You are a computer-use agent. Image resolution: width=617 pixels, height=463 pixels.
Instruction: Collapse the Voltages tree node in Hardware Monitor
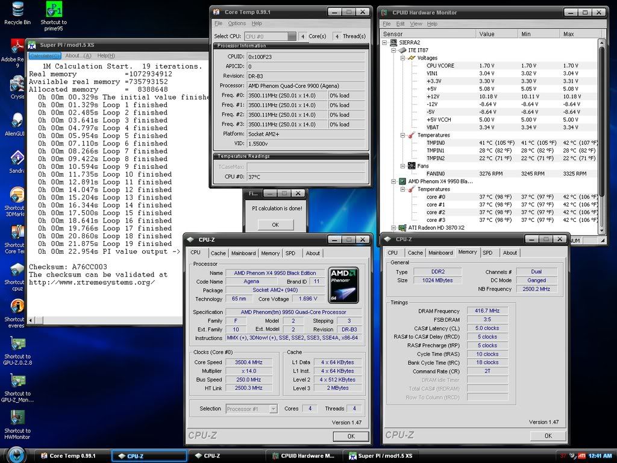pos(402,58)
